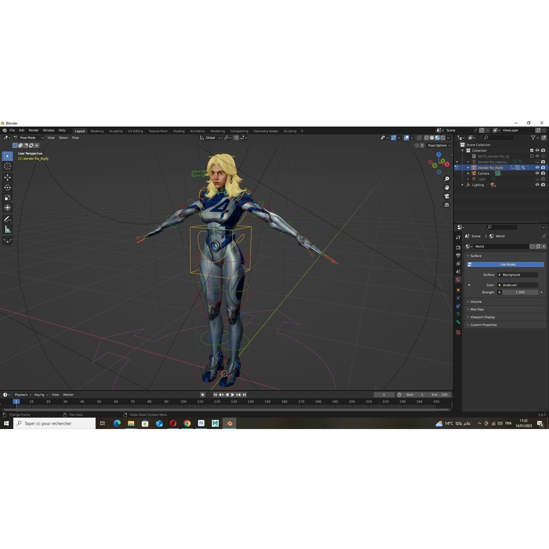Select the Move tool

coord(7,177)
